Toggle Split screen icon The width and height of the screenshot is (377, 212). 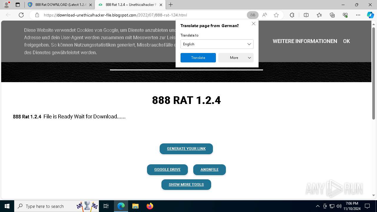click(x=306, y=15)
